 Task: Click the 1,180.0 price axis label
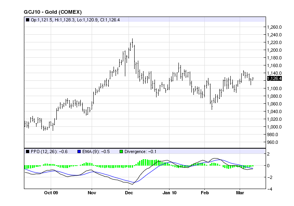pyautogui.click(x=274, y=58)
